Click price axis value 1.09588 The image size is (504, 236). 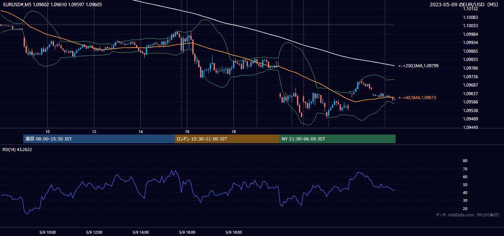tap(470, 102)
